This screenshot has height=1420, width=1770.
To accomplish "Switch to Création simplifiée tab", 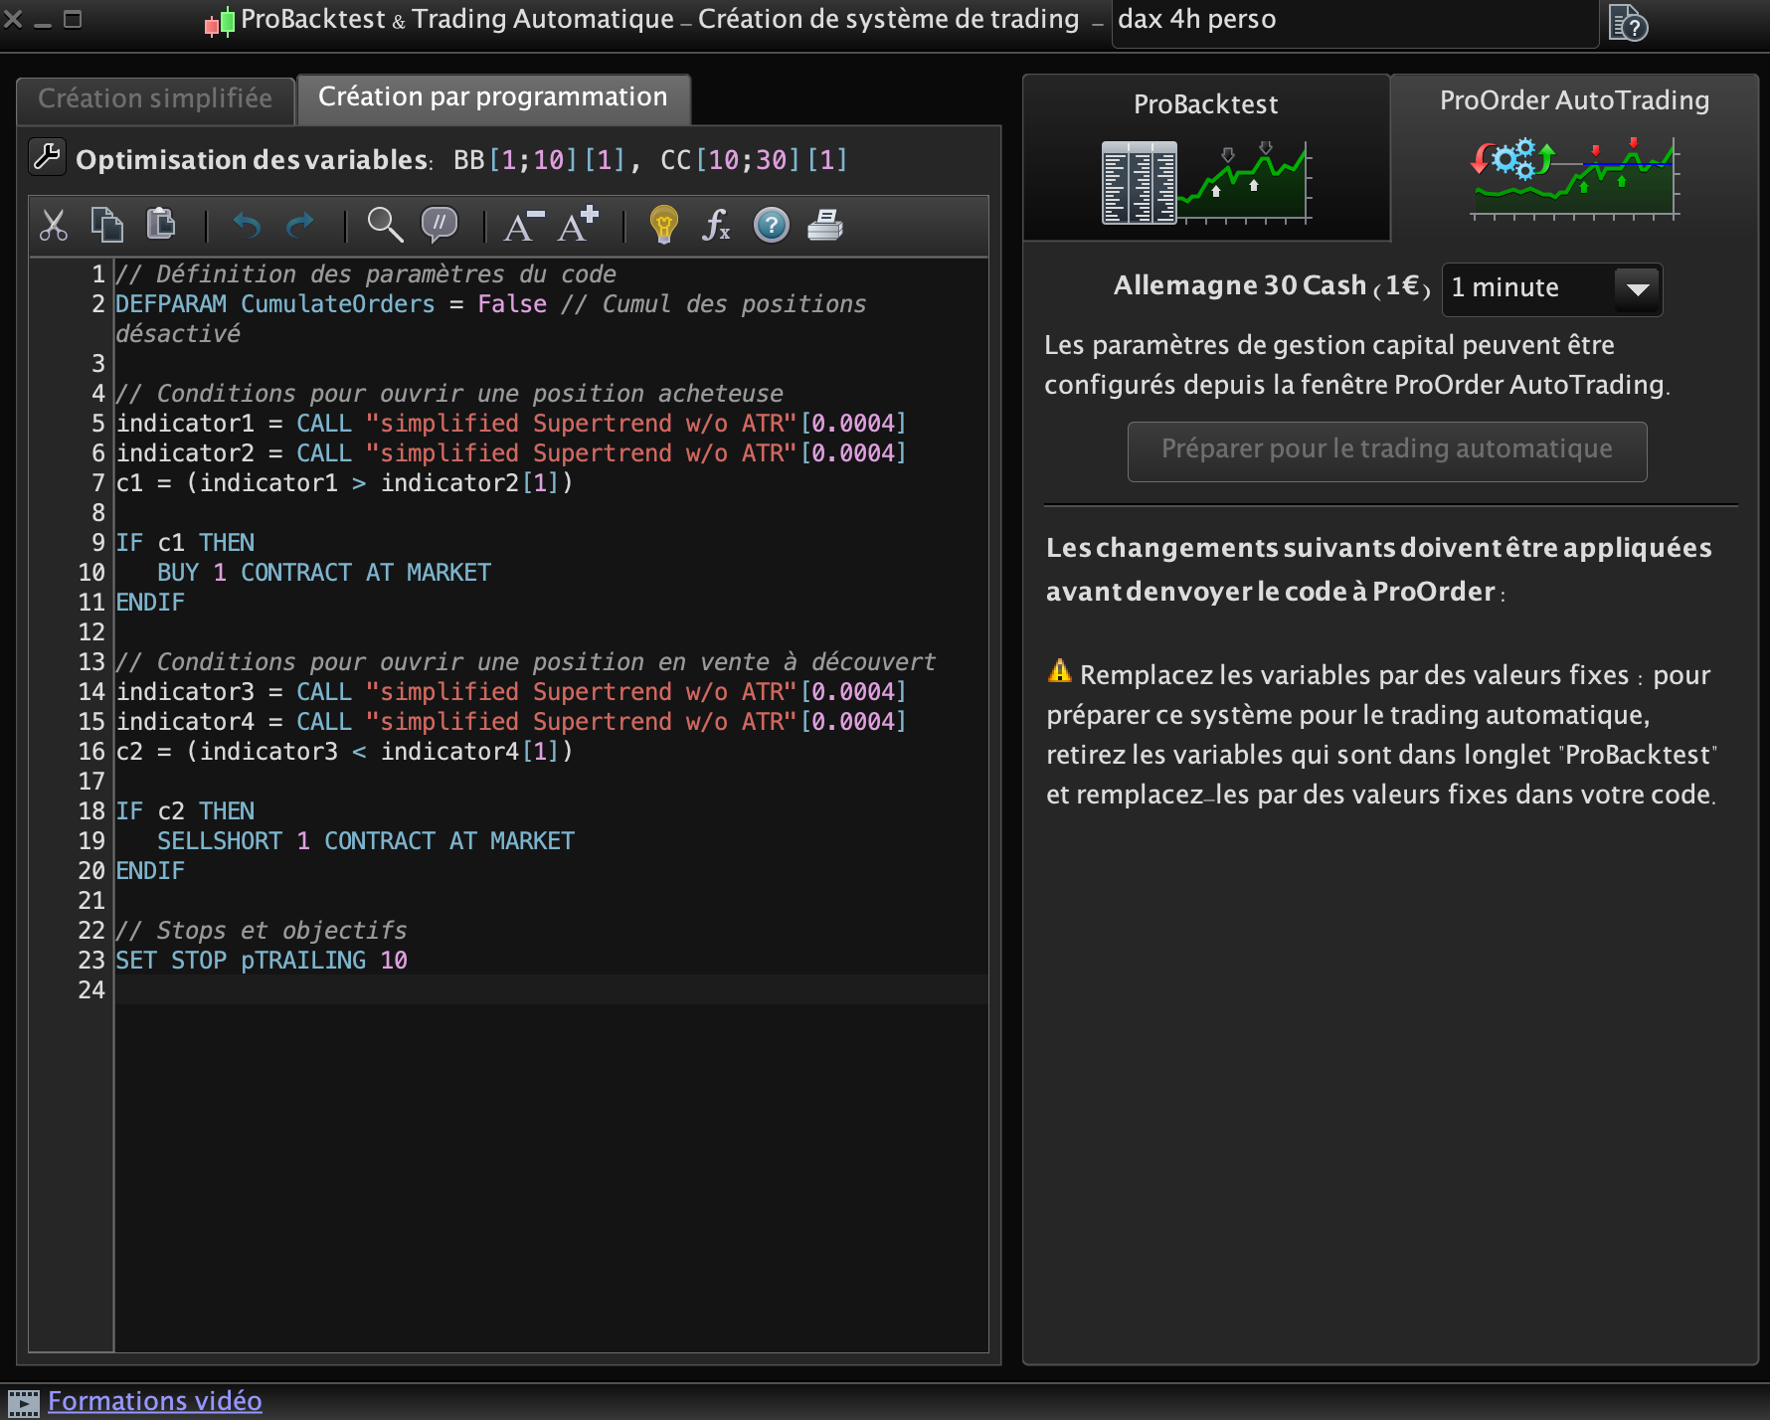I will coord(155,99).
